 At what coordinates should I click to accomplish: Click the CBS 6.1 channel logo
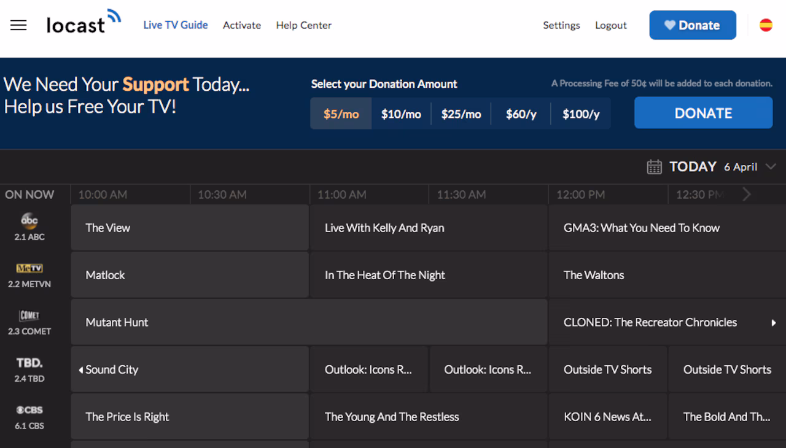click(x=28, y=409)
